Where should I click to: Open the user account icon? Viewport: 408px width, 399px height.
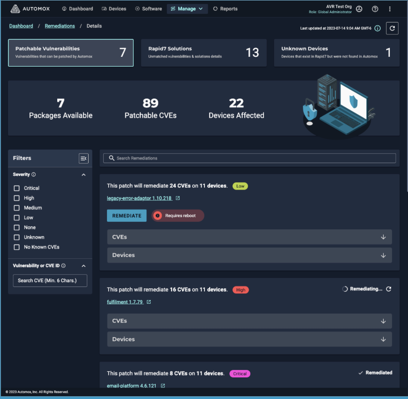tap(359, 9)
